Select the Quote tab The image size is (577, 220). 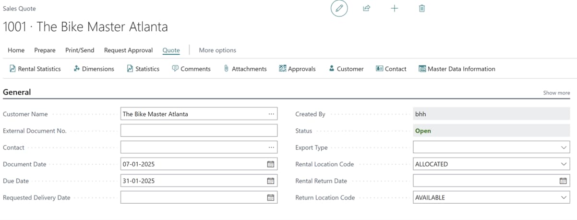pos(171,50)
